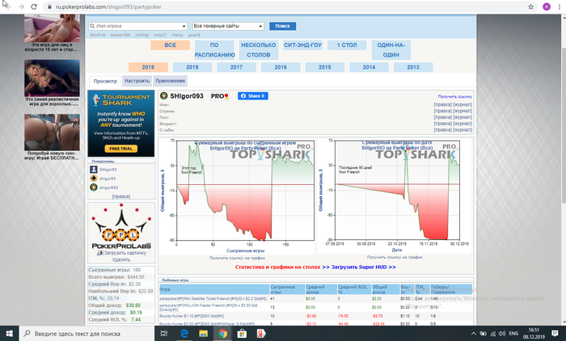
Task: Click Mini Satellite Ticket Freeroll row
Action: pyautogui.click(x=315, y=299)
